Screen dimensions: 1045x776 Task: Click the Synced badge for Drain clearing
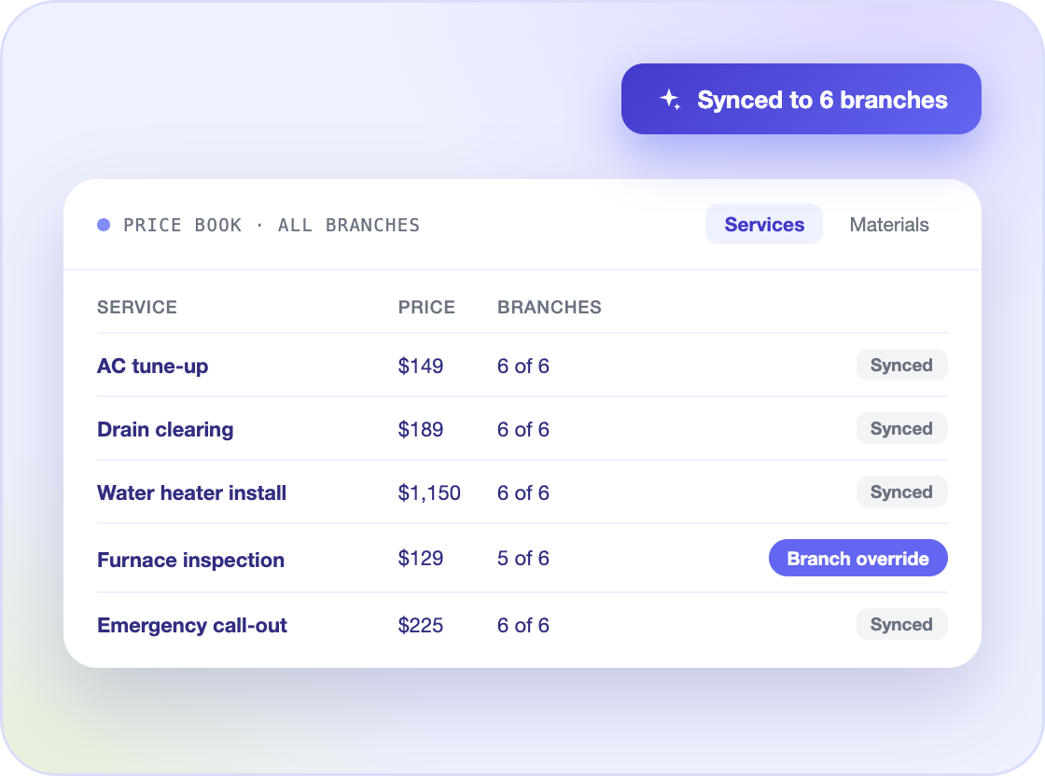click(901, 428)
